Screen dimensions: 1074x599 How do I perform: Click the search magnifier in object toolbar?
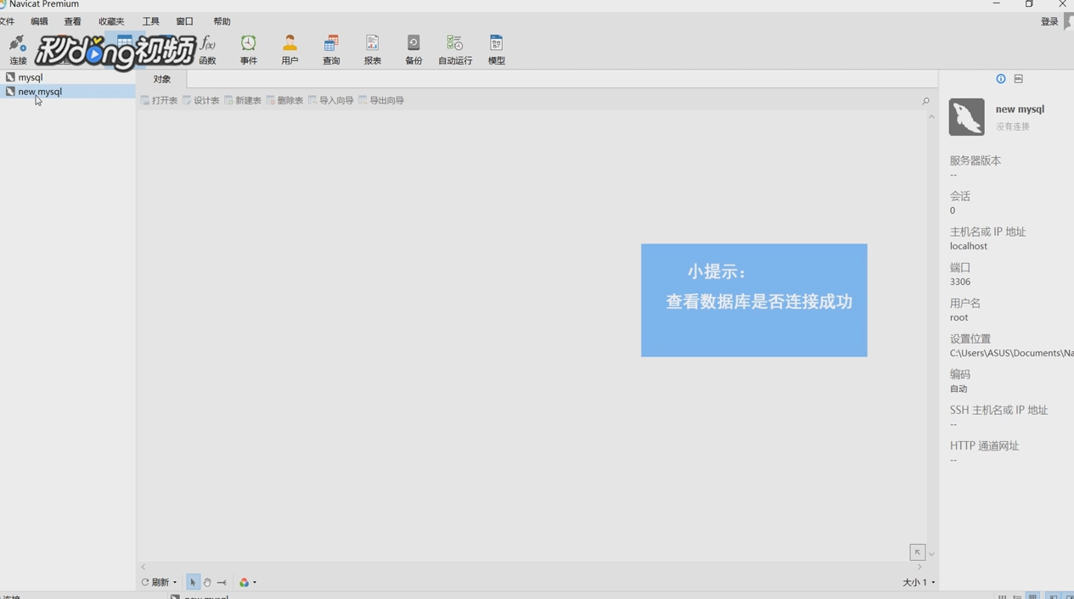(925, 101)
